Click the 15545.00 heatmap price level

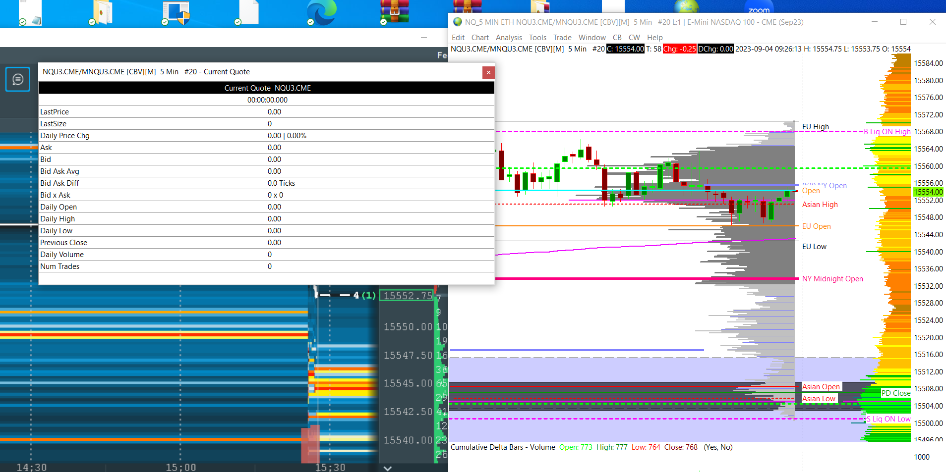pos(408,383)
